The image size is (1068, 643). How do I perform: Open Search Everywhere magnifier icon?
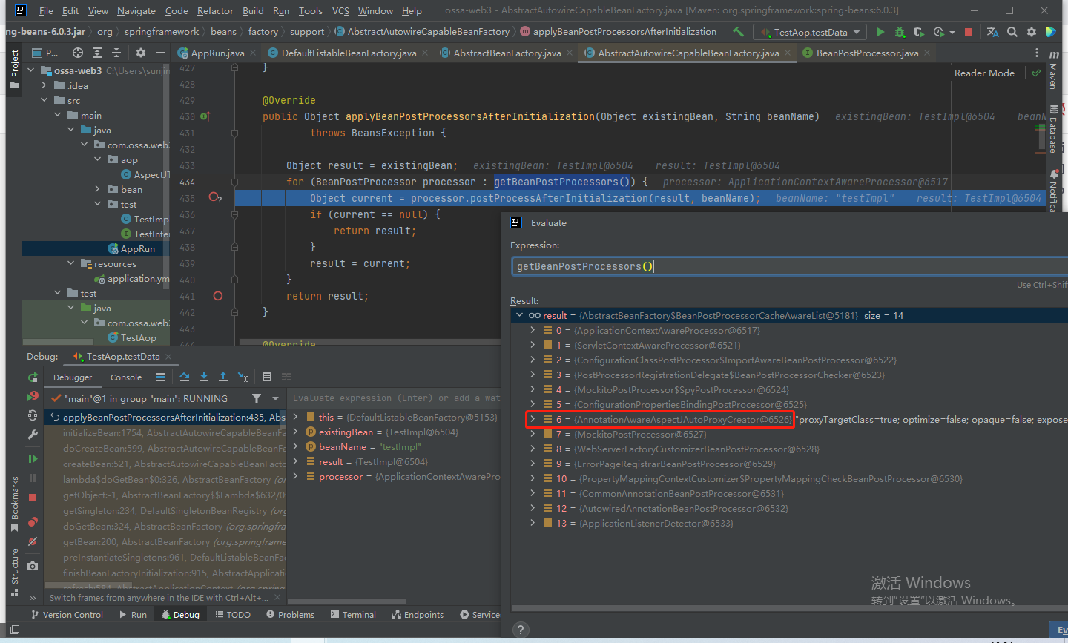1013,32
